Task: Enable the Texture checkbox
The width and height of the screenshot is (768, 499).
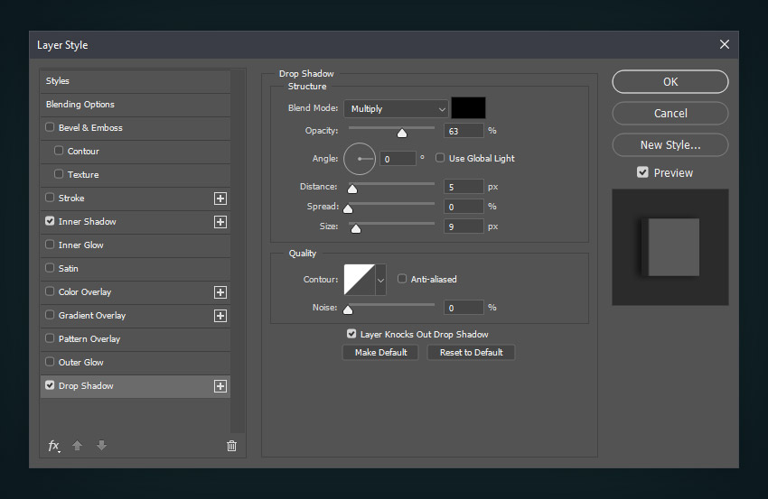Action: click(59, 174)
